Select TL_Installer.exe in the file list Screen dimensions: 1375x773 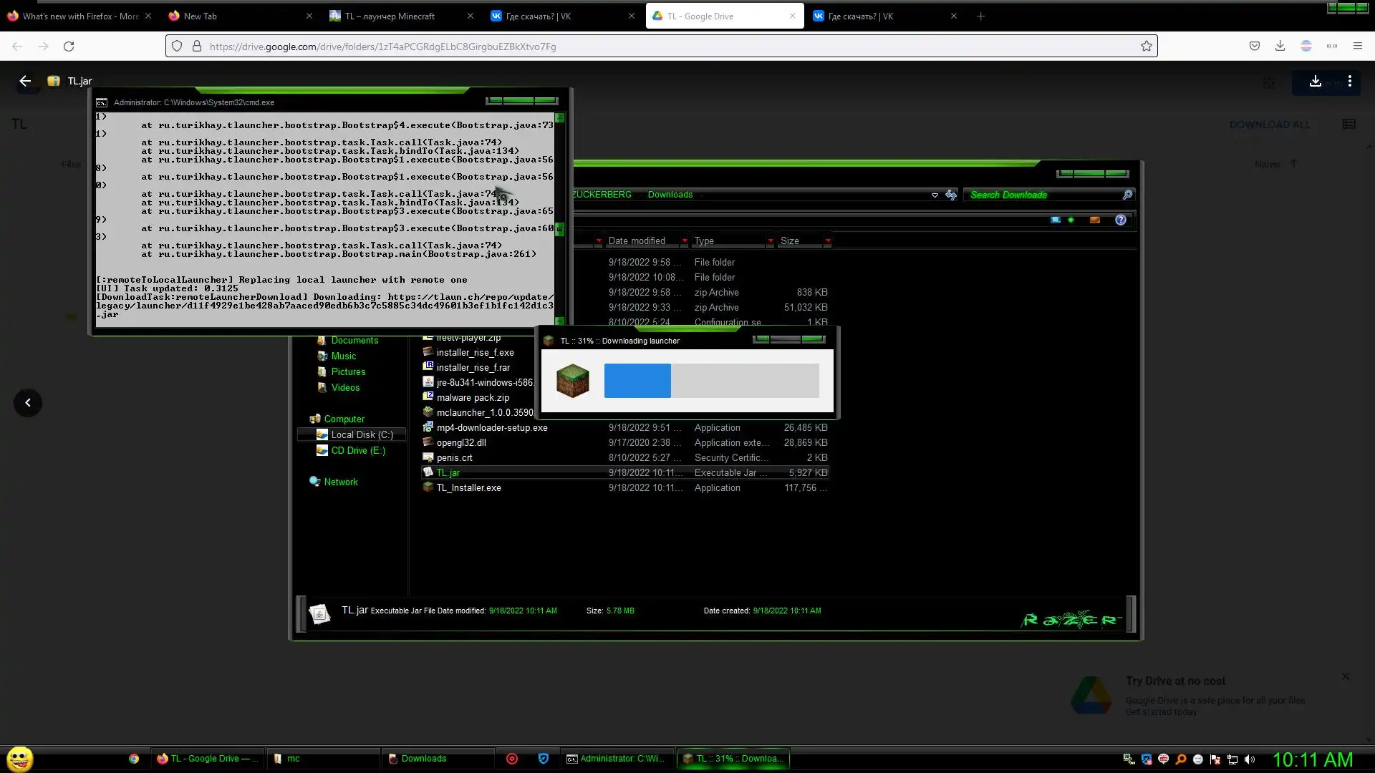468,487
